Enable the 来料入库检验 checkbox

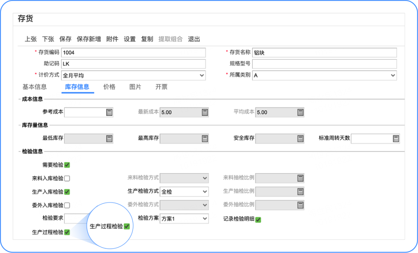coord(67,178)
